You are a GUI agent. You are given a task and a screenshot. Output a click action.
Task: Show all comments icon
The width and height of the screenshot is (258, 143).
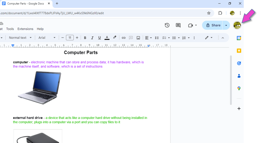tap(178, 25)
